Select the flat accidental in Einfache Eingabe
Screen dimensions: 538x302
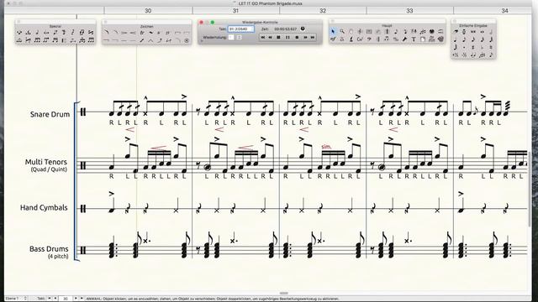[x=482, y=47]
